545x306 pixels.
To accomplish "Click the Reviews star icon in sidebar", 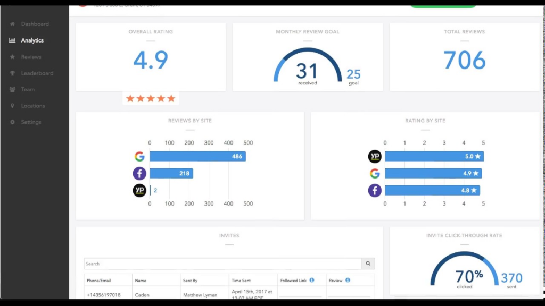I will pos(12,57).
